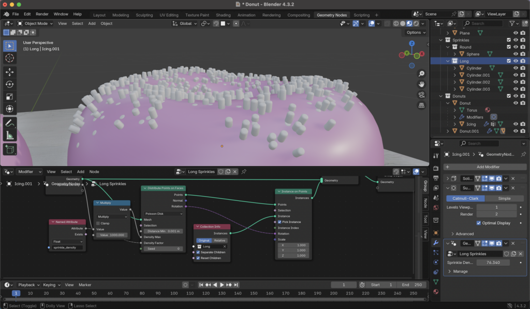Screen dimensions: 530x309
Task: Collapse the Long collection in outliner
Action: point(448,61)
